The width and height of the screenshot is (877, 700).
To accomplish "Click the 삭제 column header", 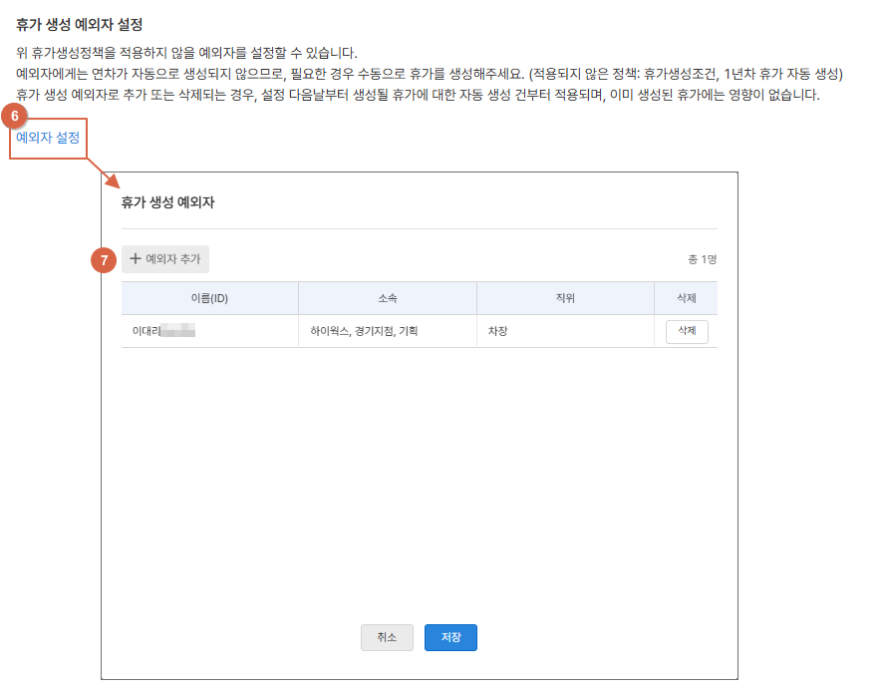I will (686, 298).
